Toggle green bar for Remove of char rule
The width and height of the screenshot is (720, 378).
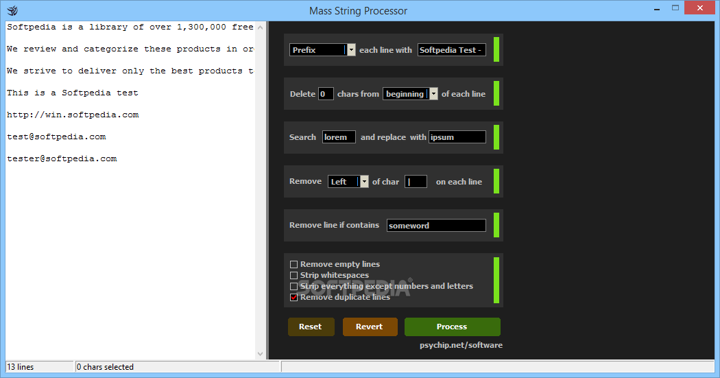pos(496,181)
